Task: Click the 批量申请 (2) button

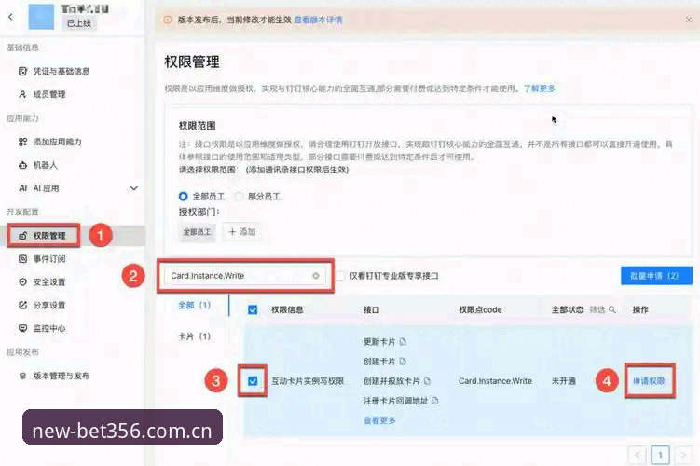Action: pyautogui.click(x=656, y=275)
